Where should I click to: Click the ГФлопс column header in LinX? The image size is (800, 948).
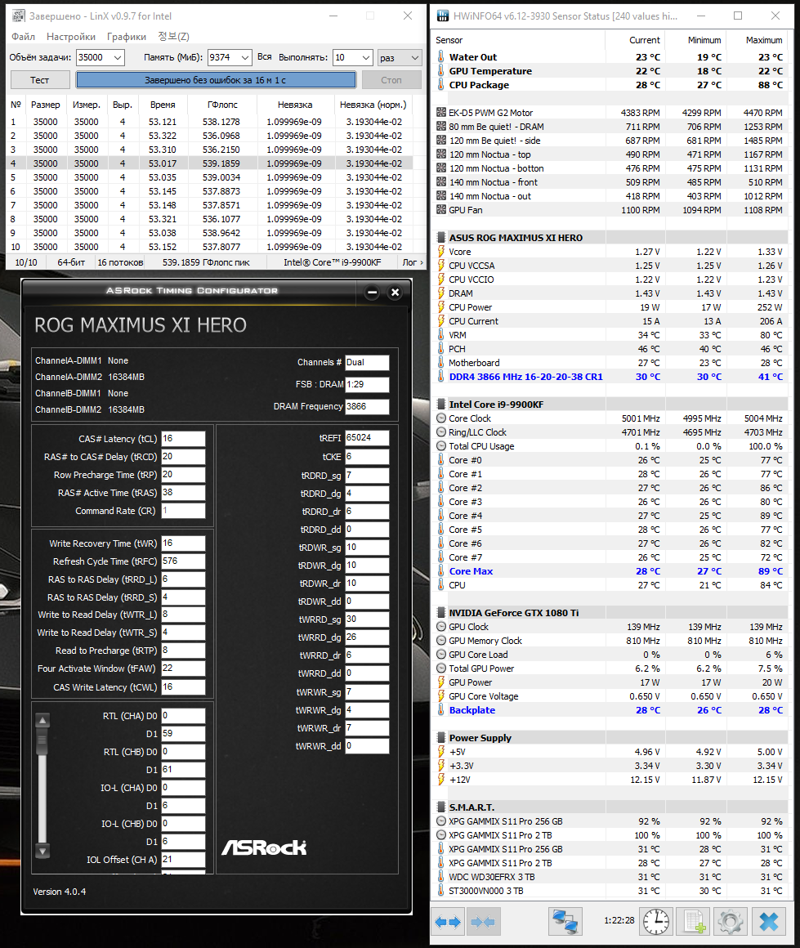point(222,105)
